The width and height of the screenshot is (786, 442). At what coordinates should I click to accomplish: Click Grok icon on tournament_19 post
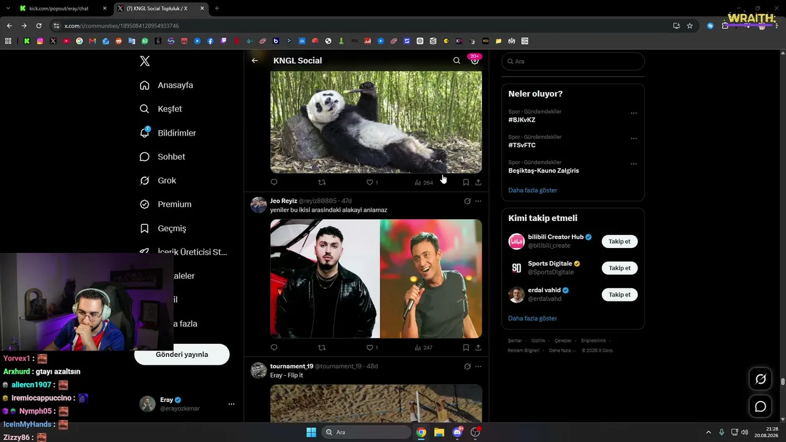[467, 366]
